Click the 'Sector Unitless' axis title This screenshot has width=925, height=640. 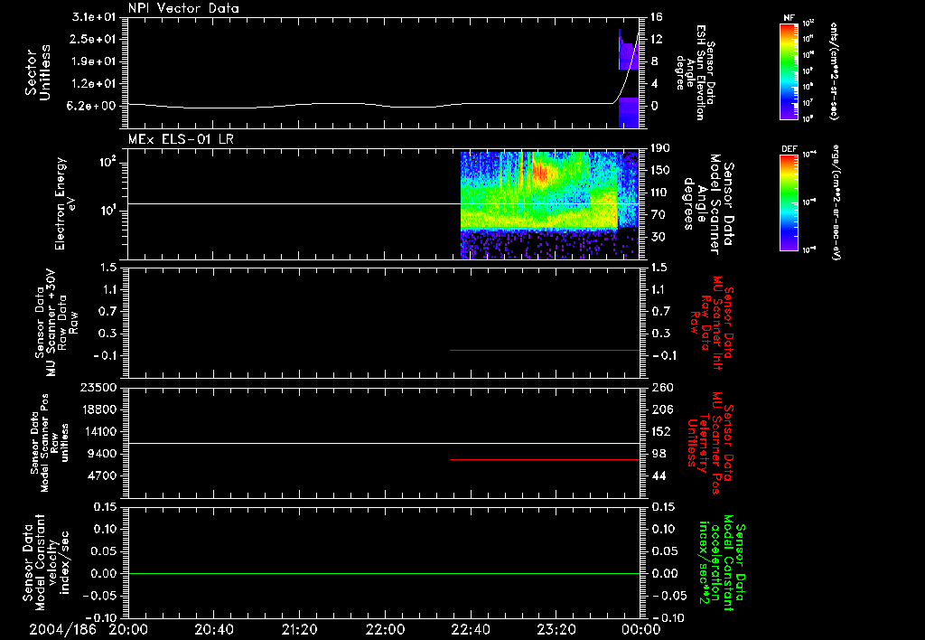coord(38,72)
